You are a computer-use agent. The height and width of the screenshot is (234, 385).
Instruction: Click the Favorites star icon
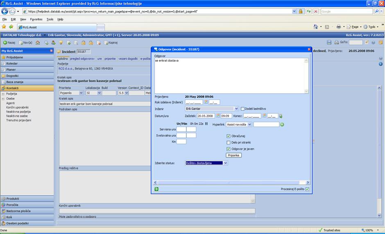click(x=4, y=27)
